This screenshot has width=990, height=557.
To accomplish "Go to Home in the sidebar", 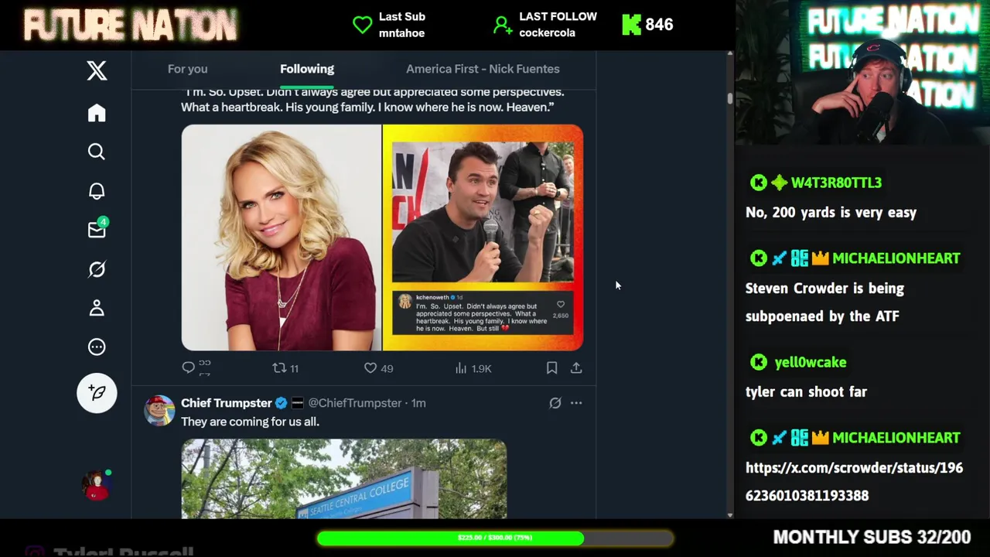I will point(97,113).
